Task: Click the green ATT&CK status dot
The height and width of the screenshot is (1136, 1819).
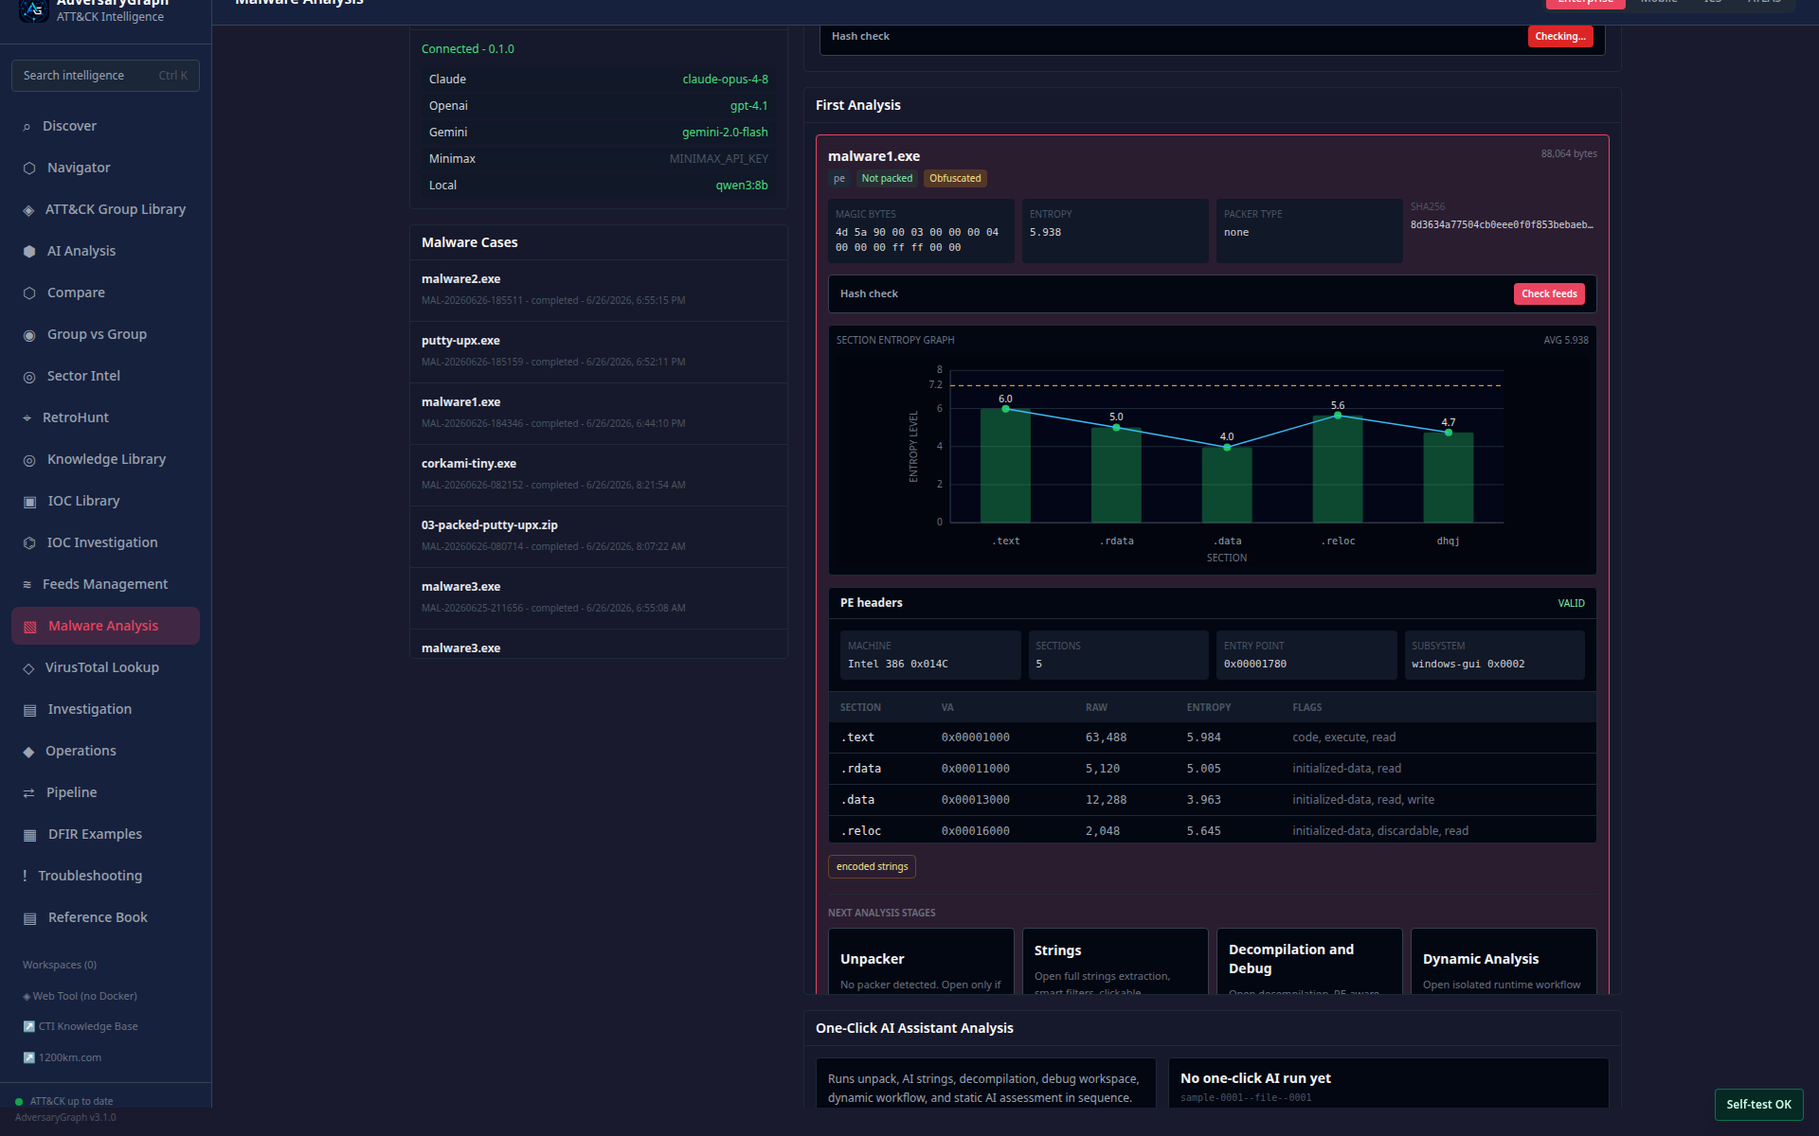Action: click(19, 1102)
